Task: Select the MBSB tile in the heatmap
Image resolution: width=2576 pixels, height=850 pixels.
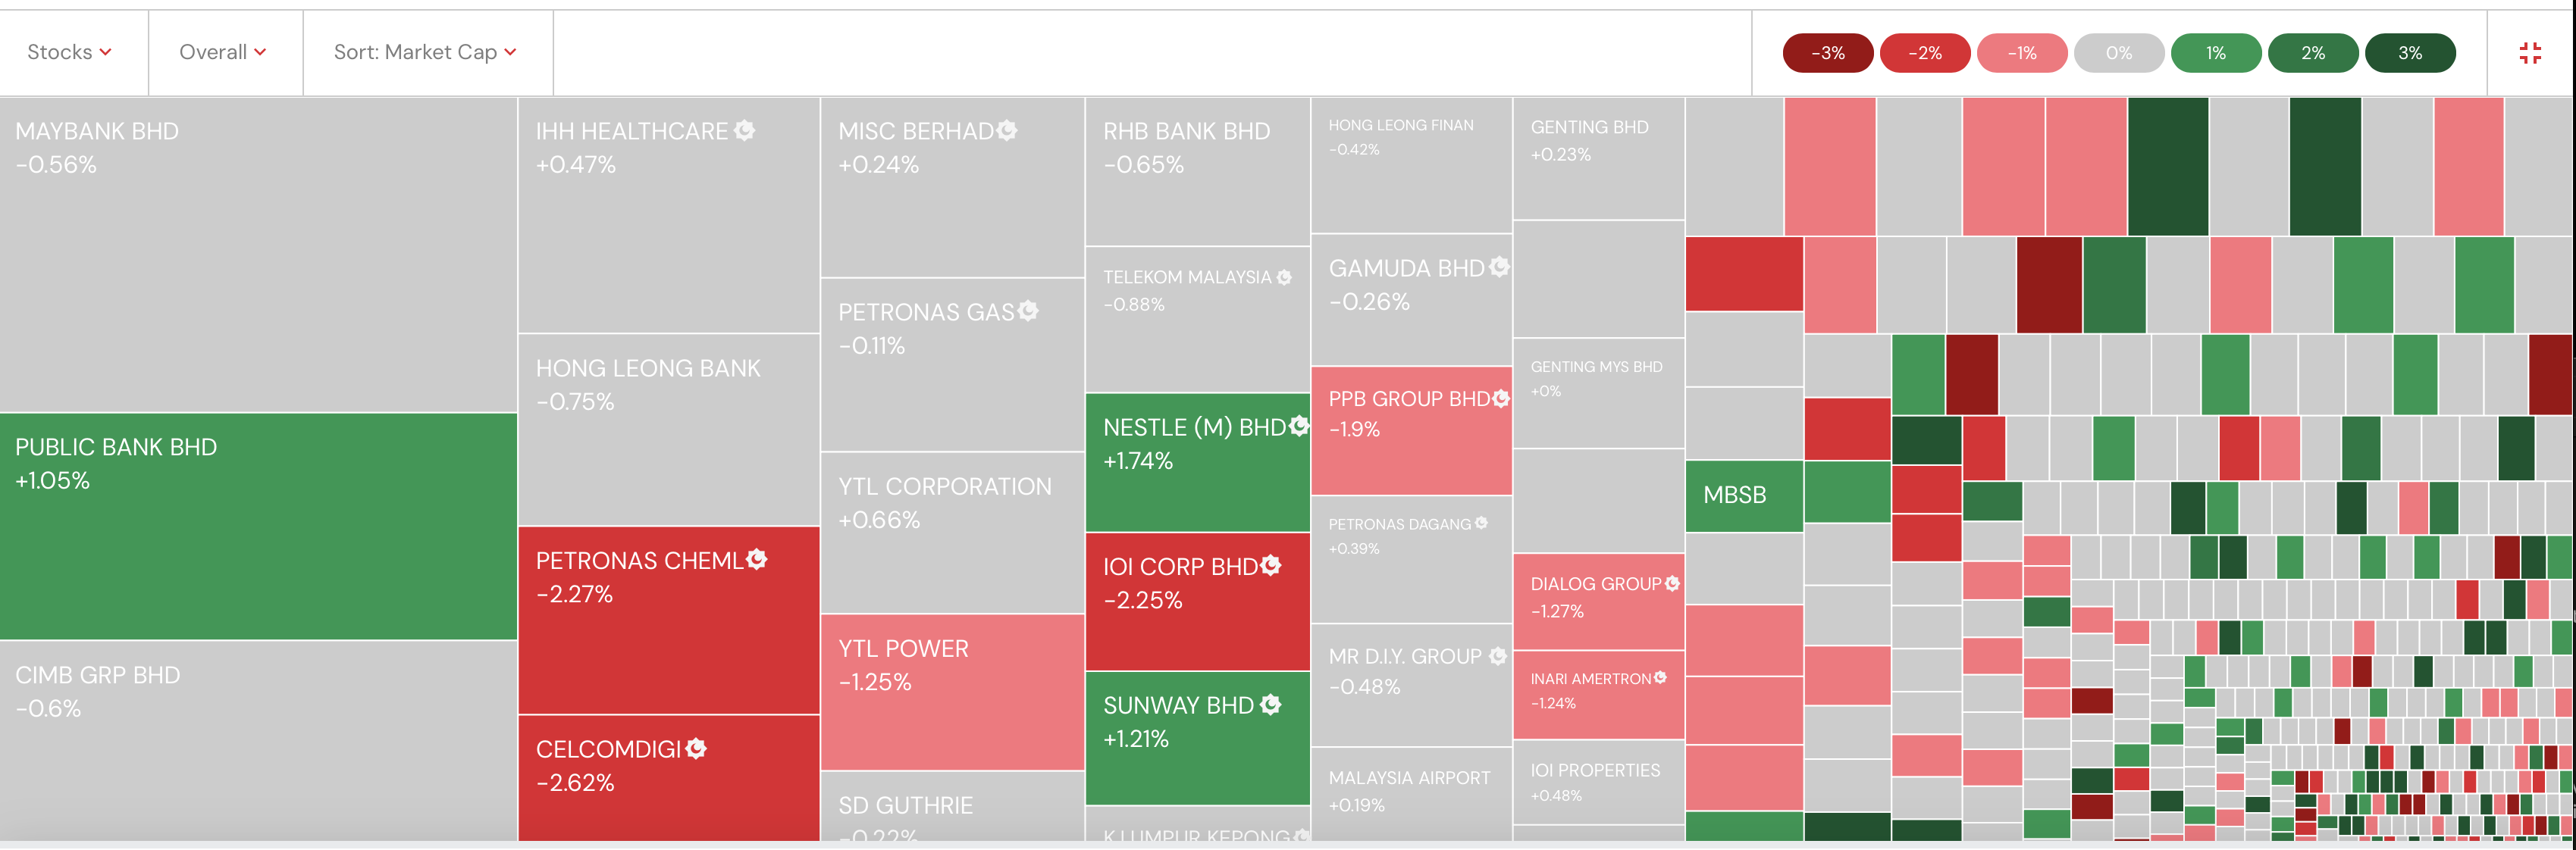Action: pyautogui.click(x=1743, y=495)
